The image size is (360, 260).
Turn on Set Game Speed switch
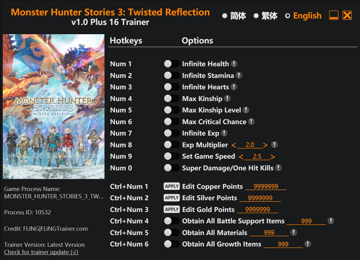[171, 156]
